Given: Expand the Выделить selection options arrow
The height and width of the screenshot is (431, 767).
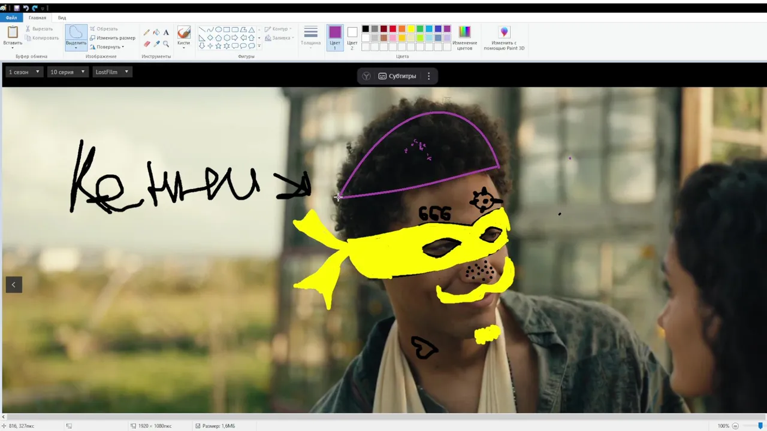Looking at the screenshot, I should point(76,47).
